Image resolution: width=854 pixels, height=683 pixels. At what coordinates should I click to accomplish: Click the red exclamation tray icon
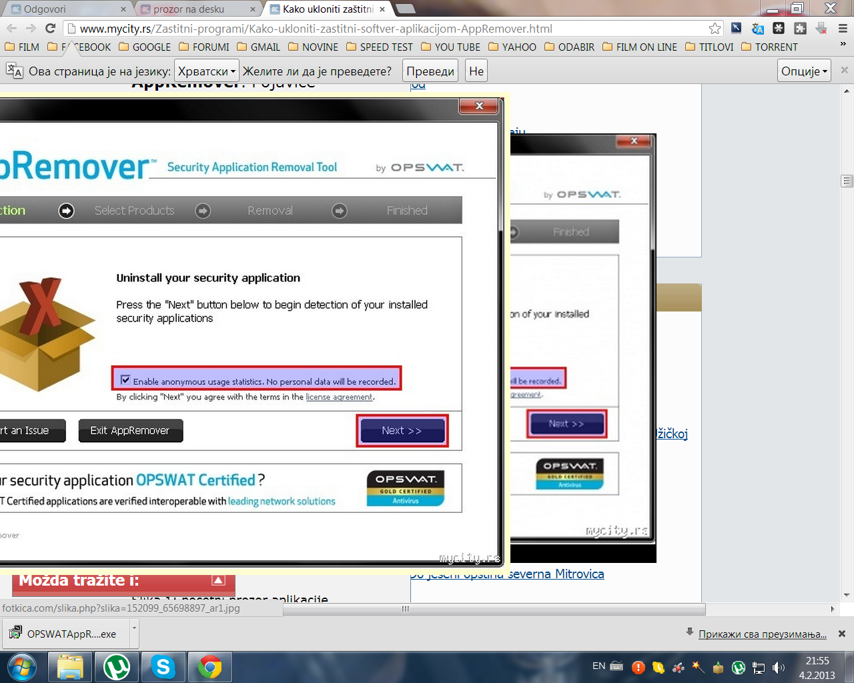(638, 667)
